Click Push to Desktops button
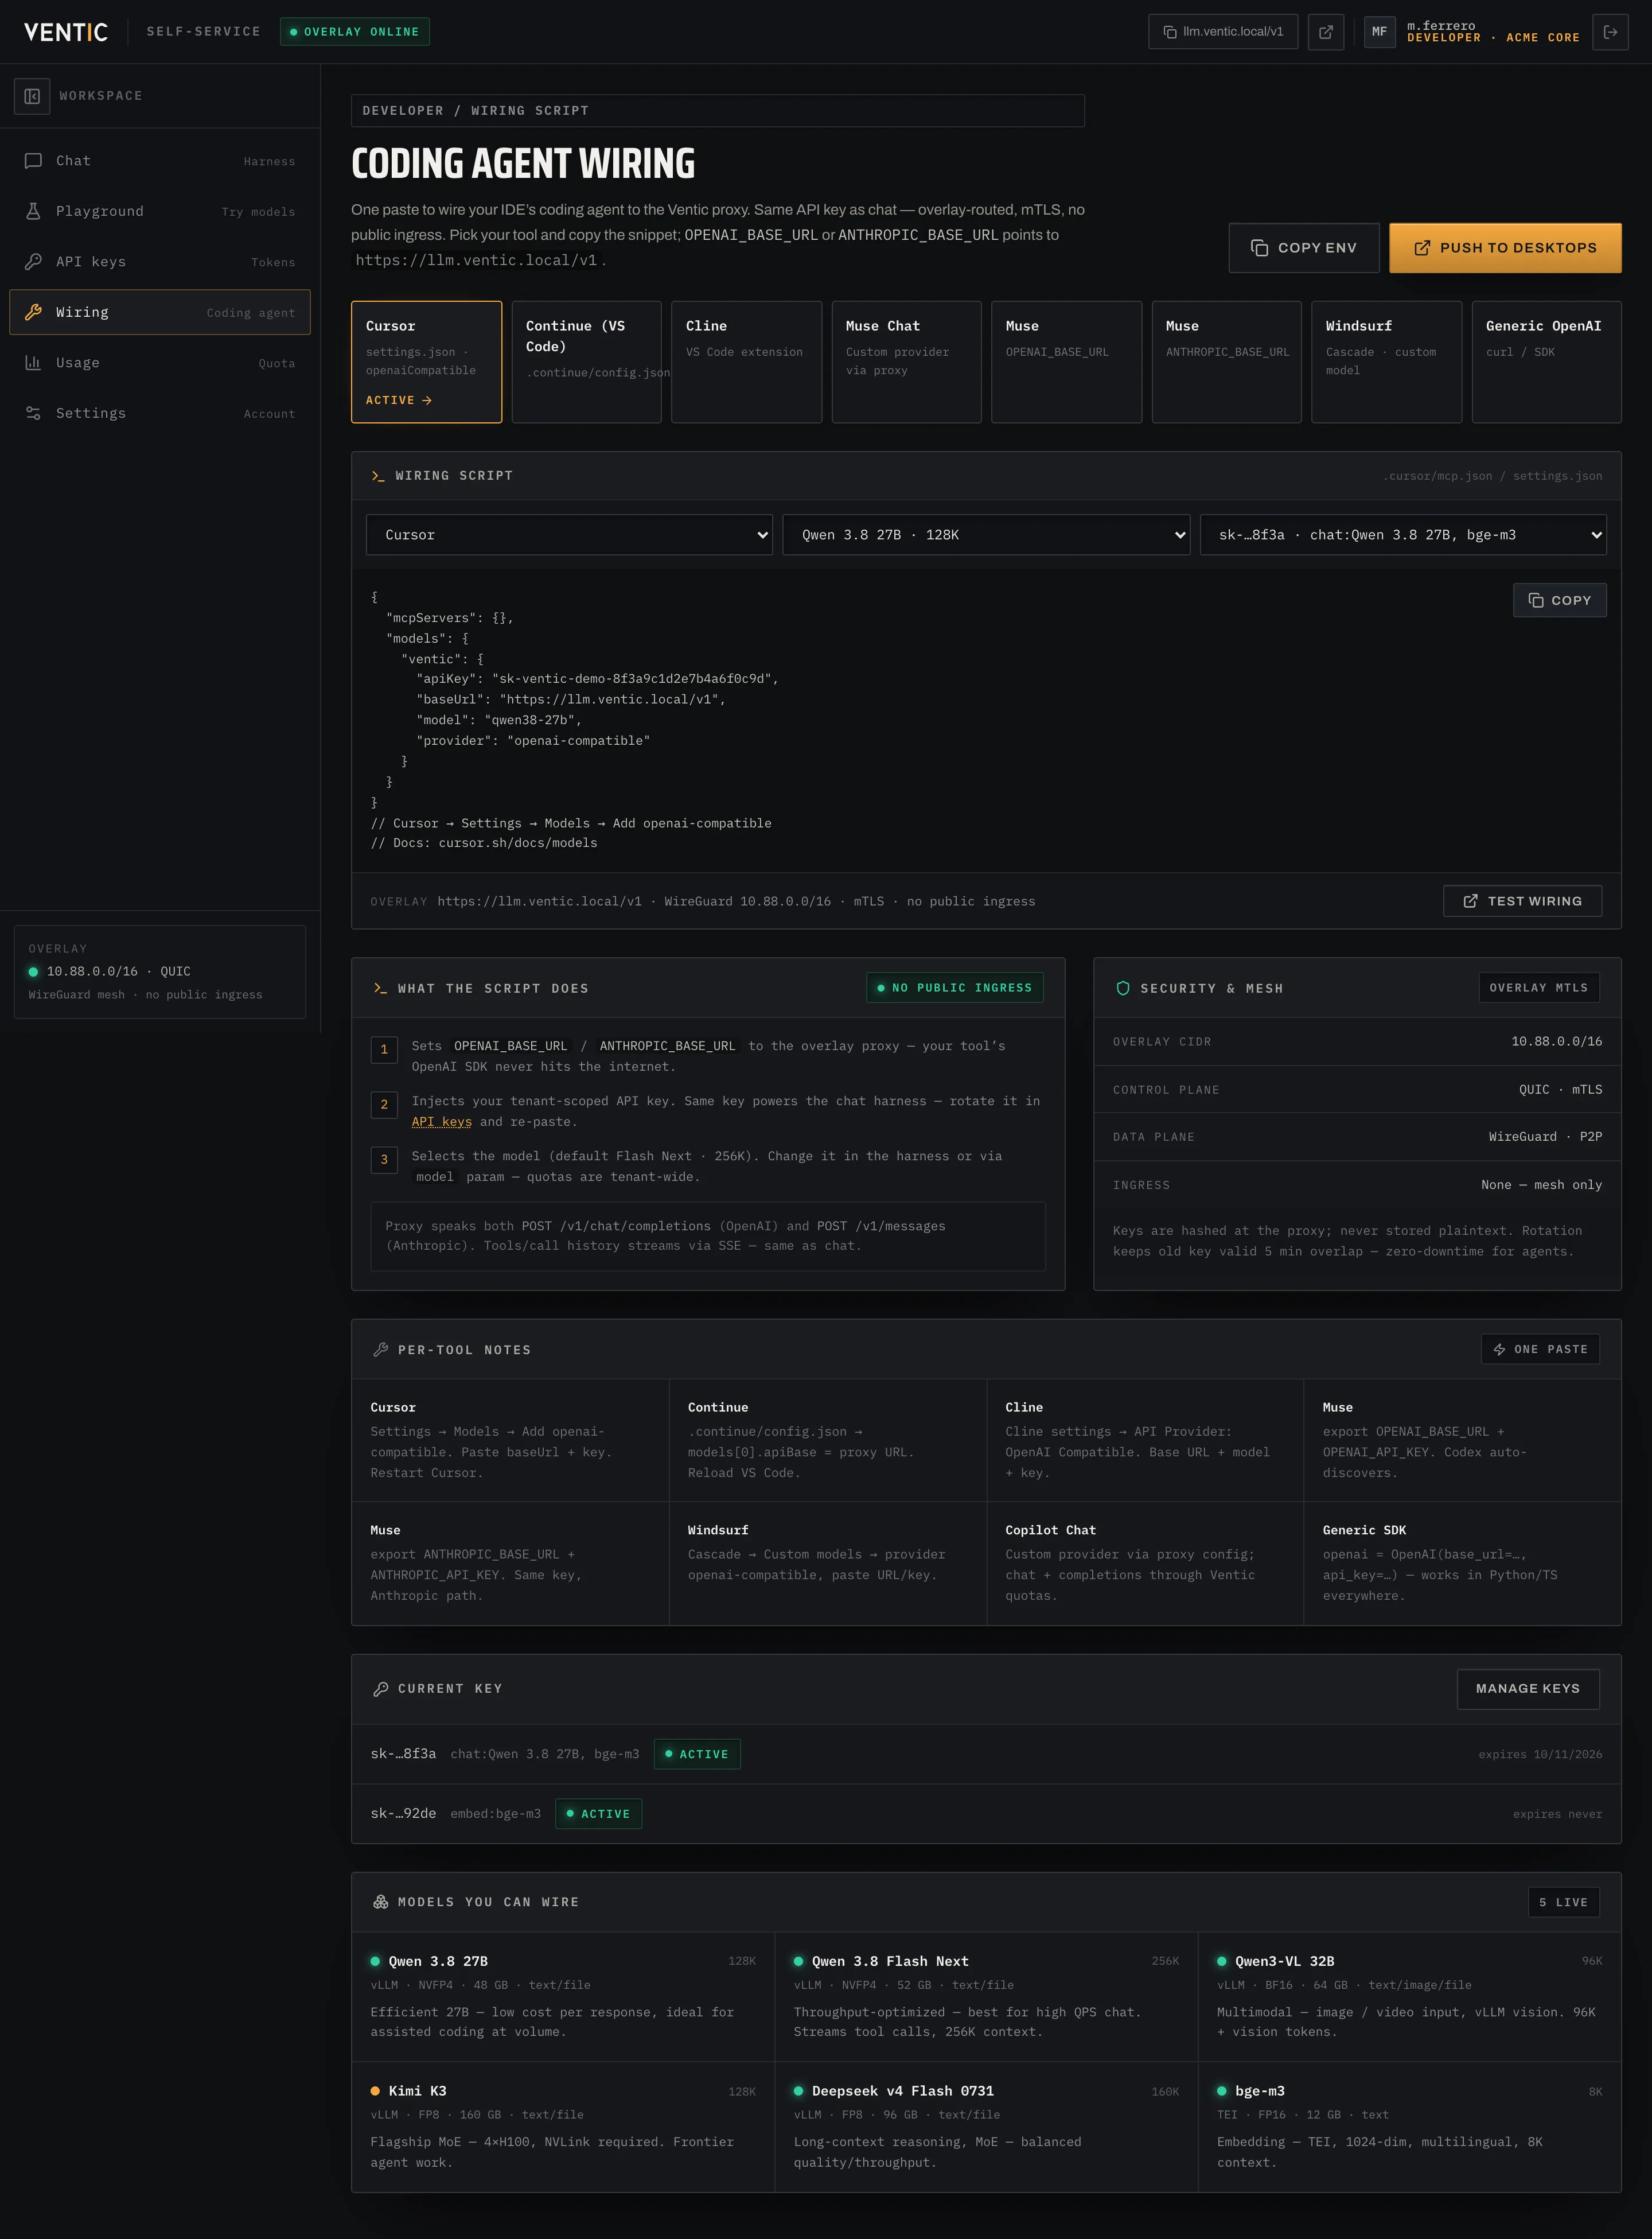 click(x=1505, y=248)
